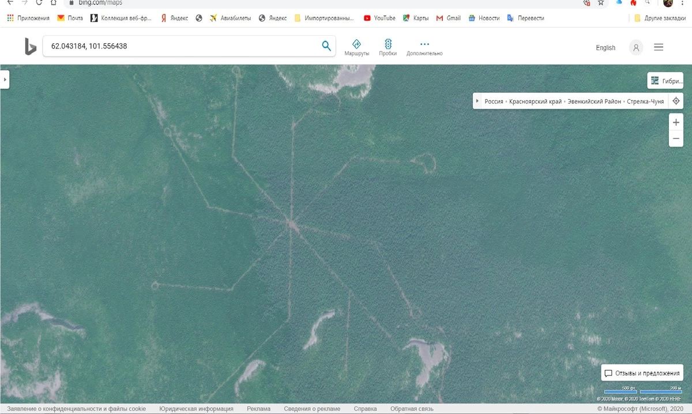Click the search magnifier icon
Screen dimensions: 692x414
point(326,46)
